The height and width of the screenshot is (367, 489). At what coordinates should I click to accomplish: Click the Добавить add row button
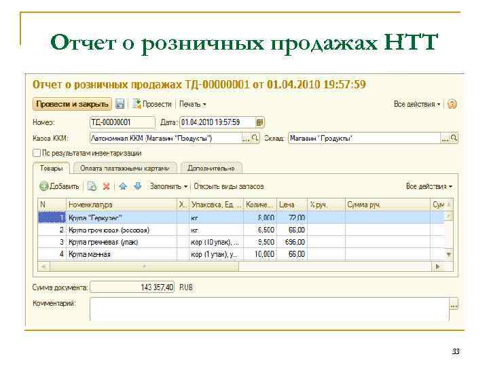pos(59,186)
